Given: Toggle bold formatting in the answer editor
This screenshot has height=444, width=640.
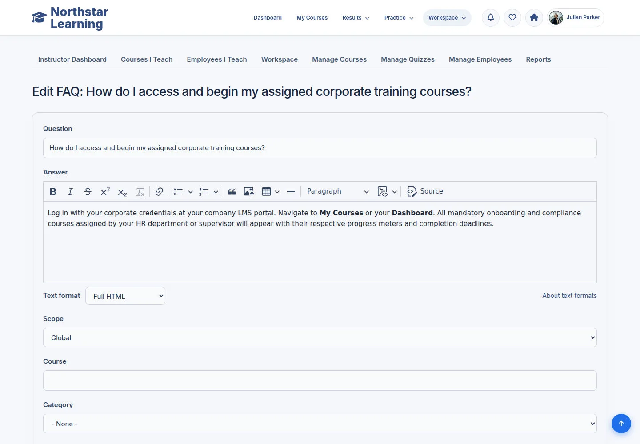Looking at the screenshot, I should click(x=53, y=191).
